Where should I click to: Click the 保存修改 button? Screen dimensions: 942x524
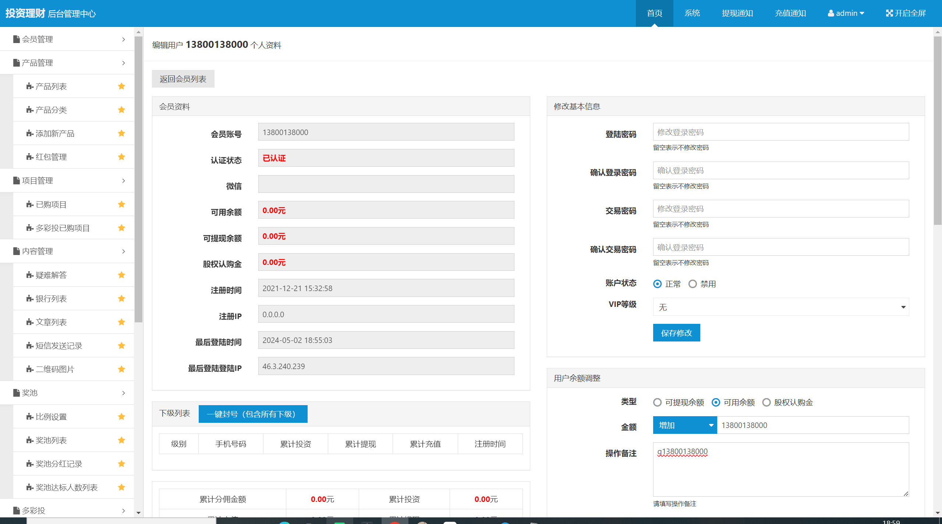point(676,333)
